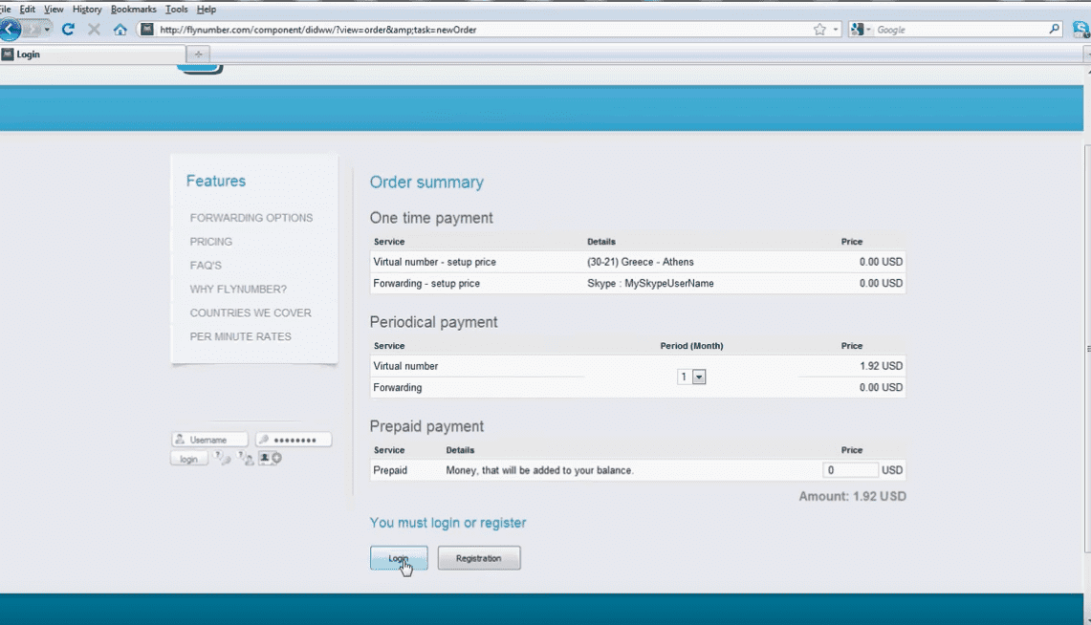Click the Prepaid amount input field
Screen dimensions: 1091x625
pyautogui.click(x=850, y=470)
